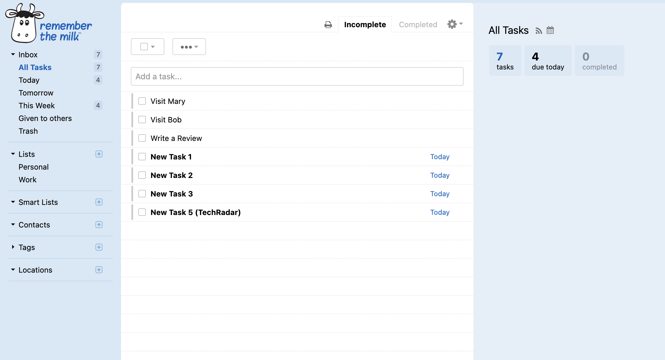Click Today due date of New Task 3
This screenshot has height=360, width=665.
(x=440, y=194)
